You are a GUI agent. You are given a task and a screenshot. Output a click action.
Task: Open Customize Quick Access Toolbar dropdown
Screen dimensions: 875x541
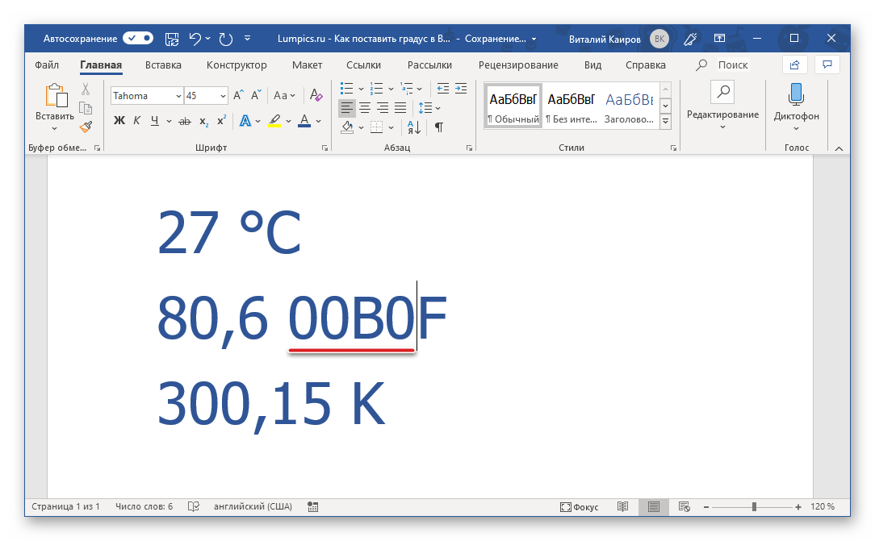[247, 39]
